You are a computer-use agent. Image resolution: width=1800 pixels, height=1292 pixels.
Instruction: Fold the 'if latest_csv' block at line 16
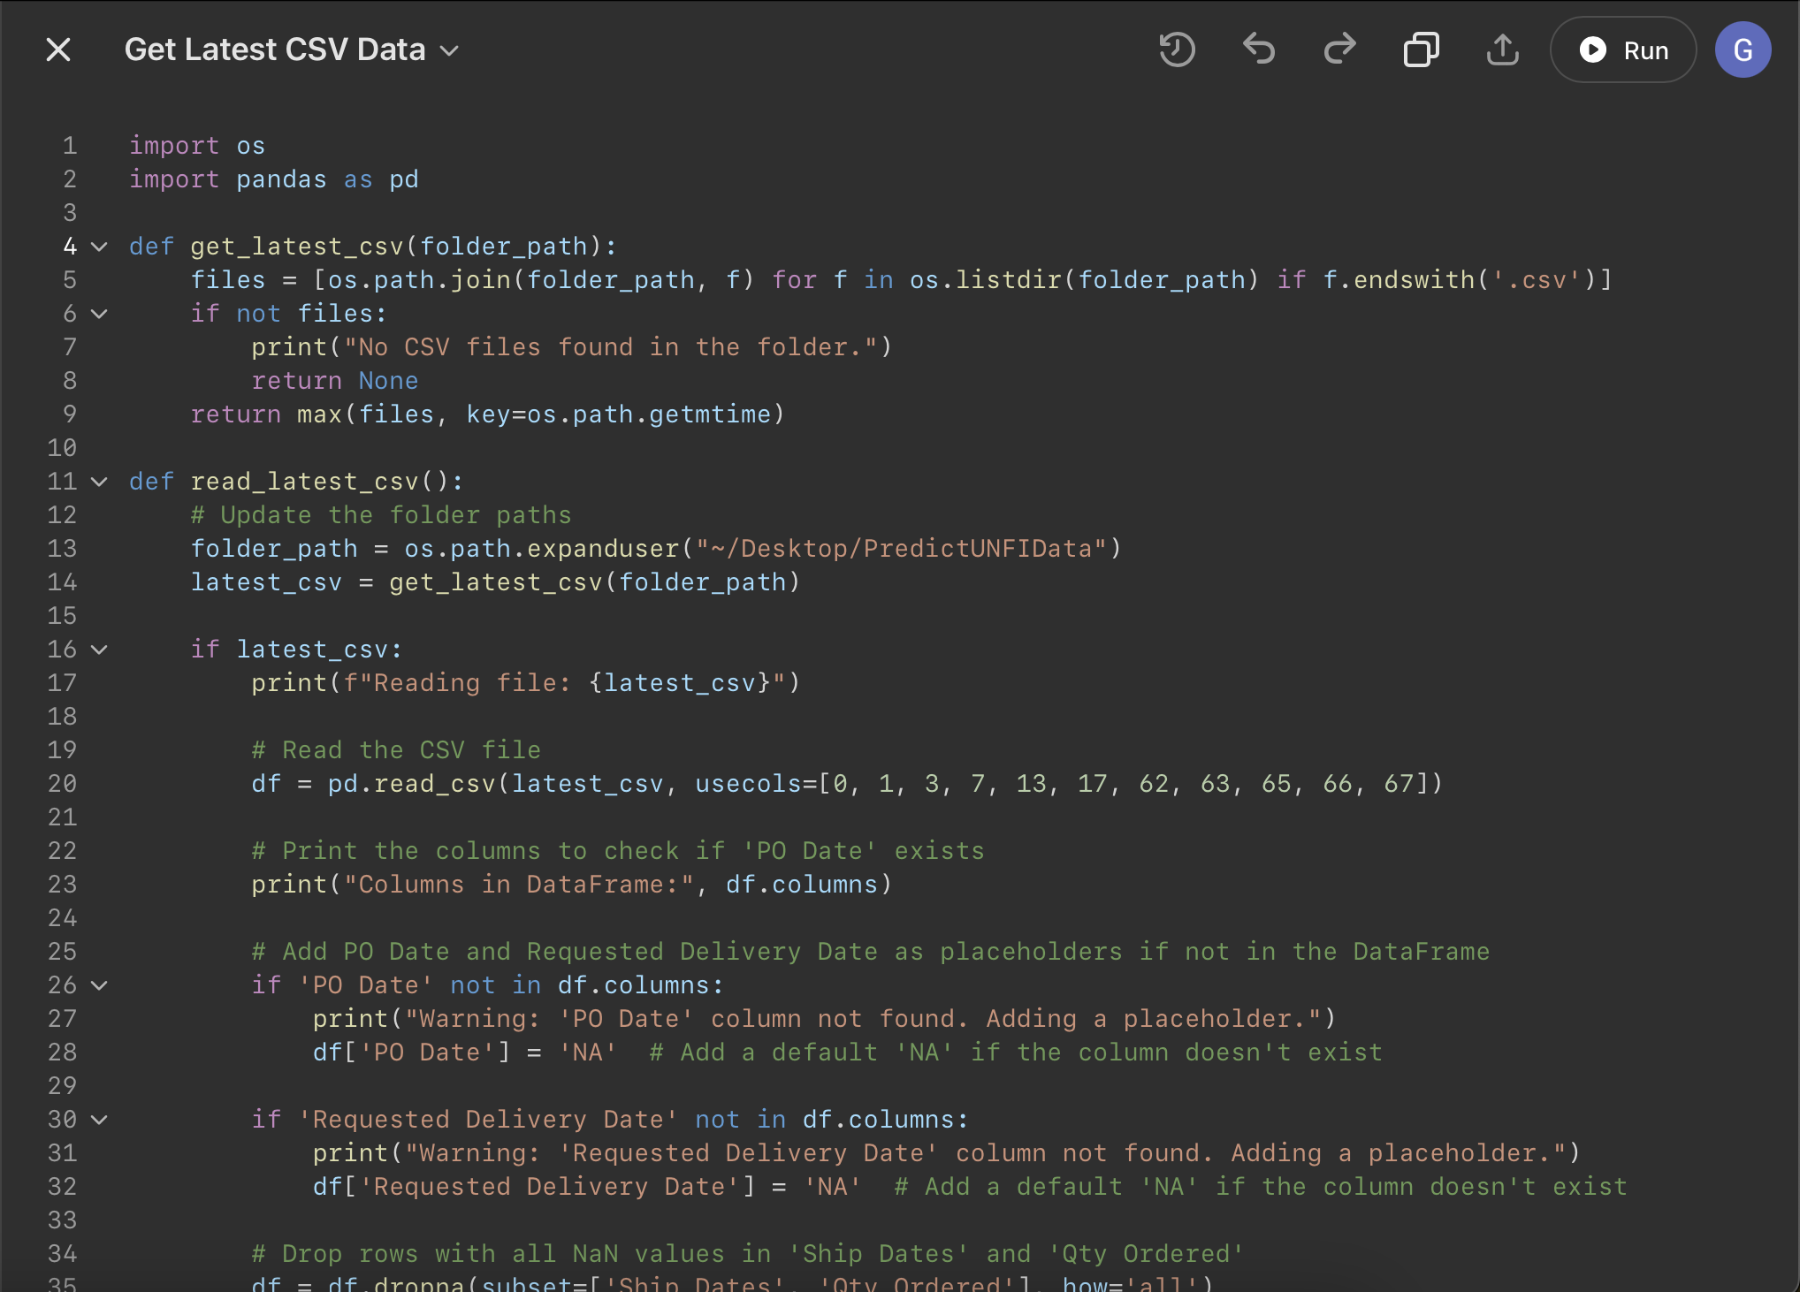click(100, 650)
